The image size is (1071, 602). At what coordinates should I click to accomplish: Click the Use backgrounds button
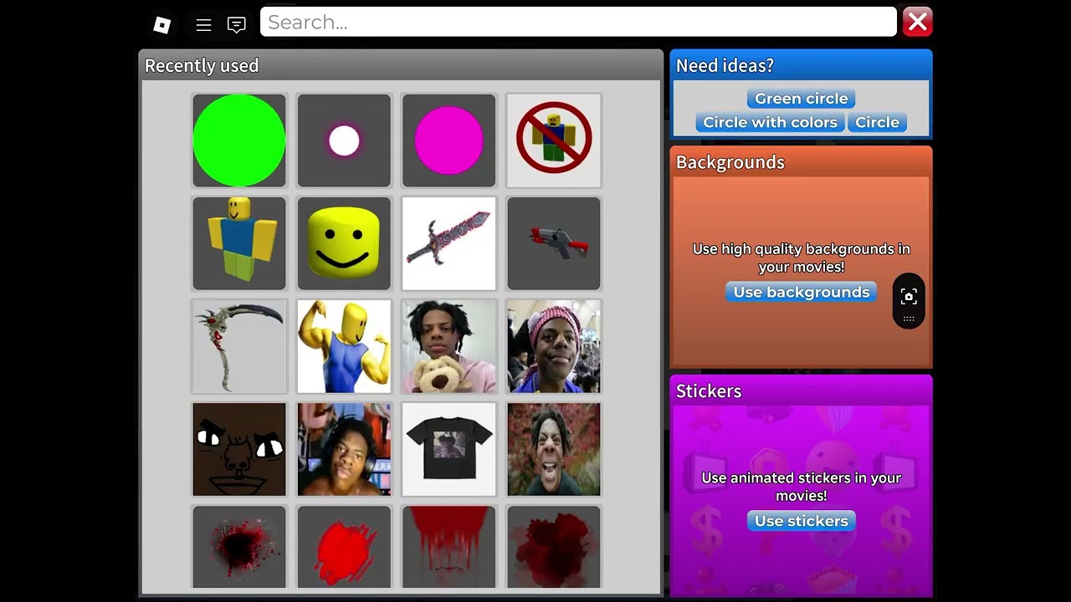click(802, 292)
